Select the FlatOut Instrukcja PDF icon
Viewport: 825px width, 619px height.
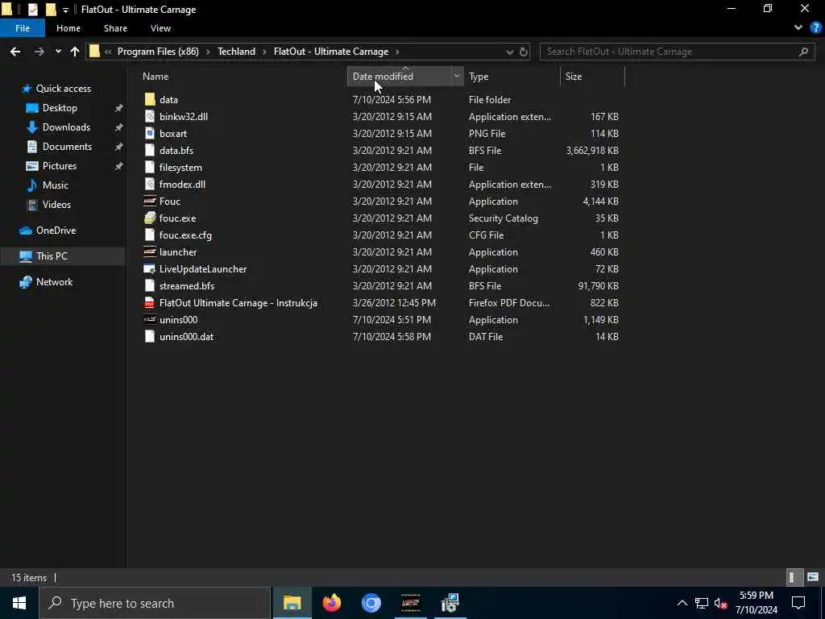pos(150,303)
